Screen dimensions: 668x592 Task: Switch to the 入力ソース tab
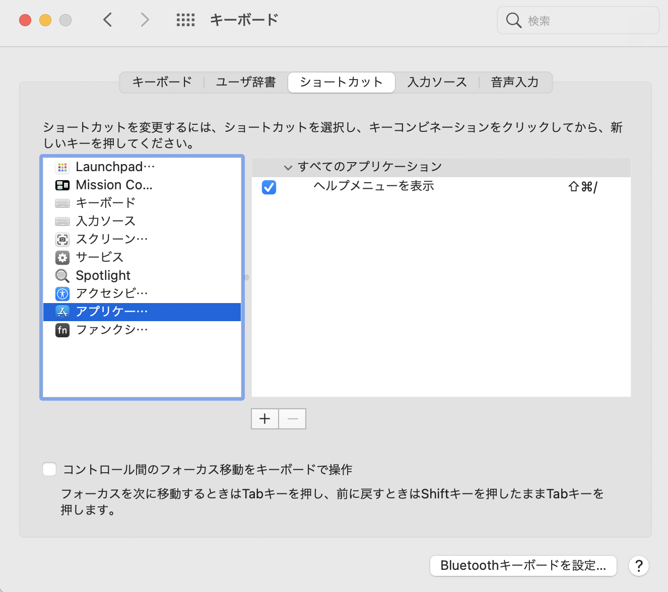tap(437, 82)
